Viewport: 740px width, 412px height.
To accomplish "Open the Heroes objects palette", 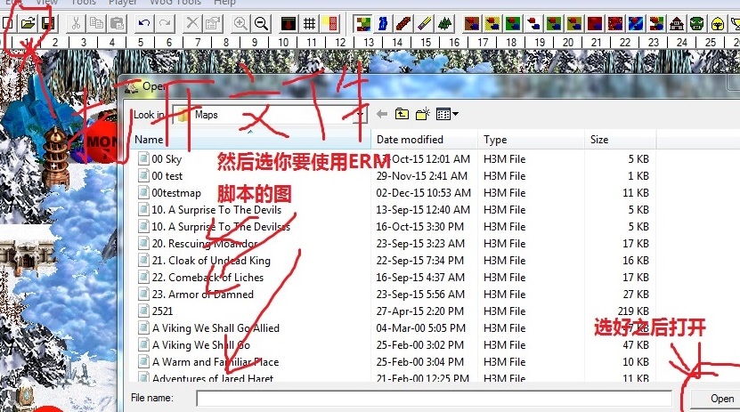I will click(x=718, y=23).
